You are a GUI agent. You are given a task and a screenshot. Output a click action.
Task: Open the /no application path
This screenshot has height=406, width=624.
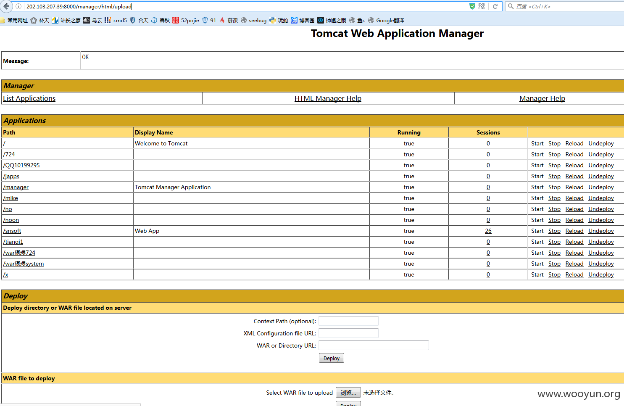(8, 209)
